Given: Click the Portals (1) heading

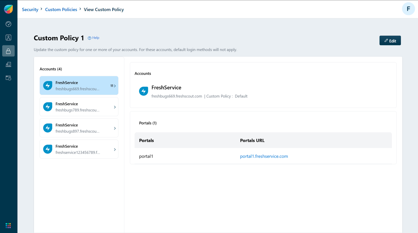Looking at the screenshot, I should pyautogui.click(x=148, y=123).
